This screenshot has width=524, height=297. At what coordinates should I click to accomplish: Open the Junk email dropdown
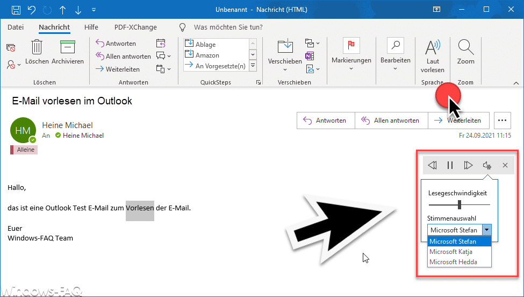13,65
